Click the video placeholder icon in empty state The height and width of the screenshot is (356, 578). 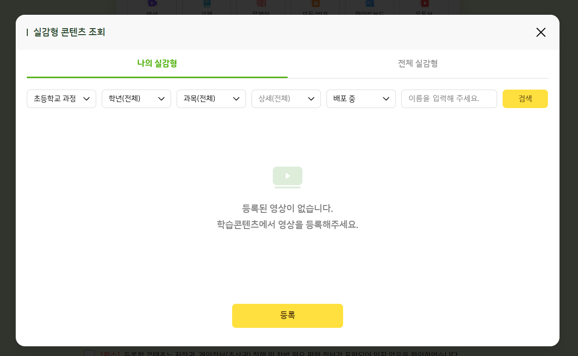click(x=288, y=177)
